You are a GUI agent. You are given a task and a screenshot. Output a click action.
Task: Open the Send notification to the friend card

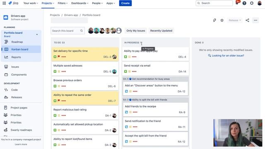click(155, 124)
